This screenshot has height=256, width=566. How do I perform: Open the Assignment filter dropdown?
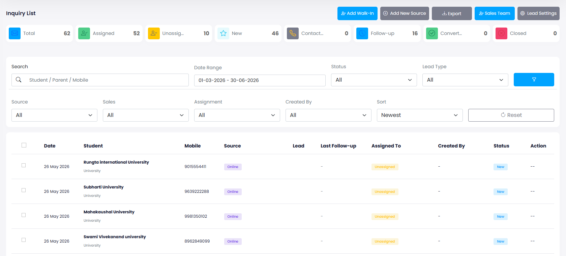(x=237, y=115)
